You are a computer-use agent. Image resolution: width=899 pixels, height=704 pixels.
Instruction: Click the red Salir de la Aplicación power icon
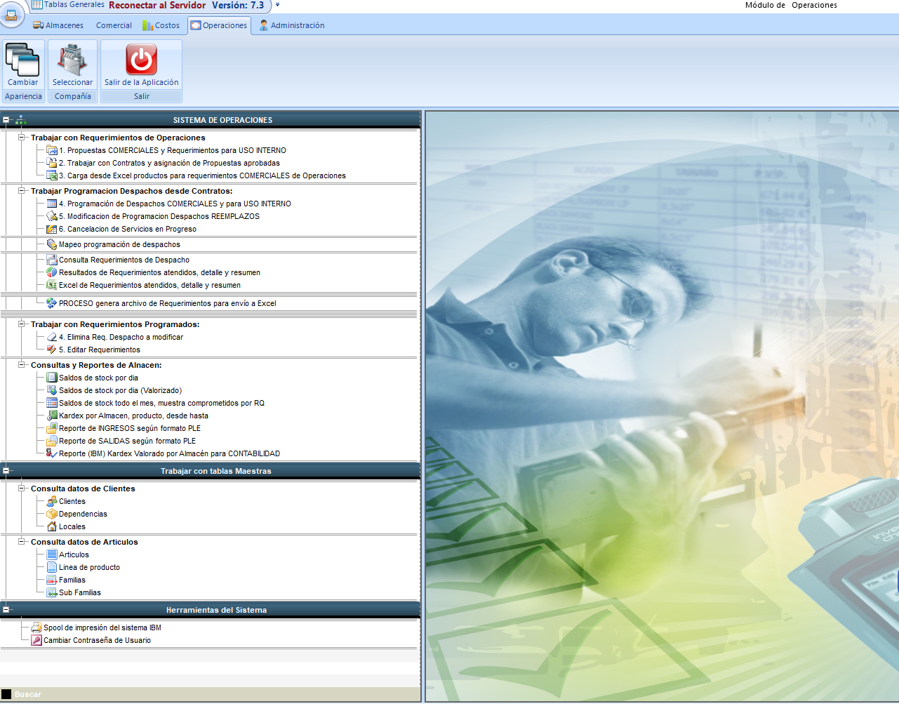141,60
